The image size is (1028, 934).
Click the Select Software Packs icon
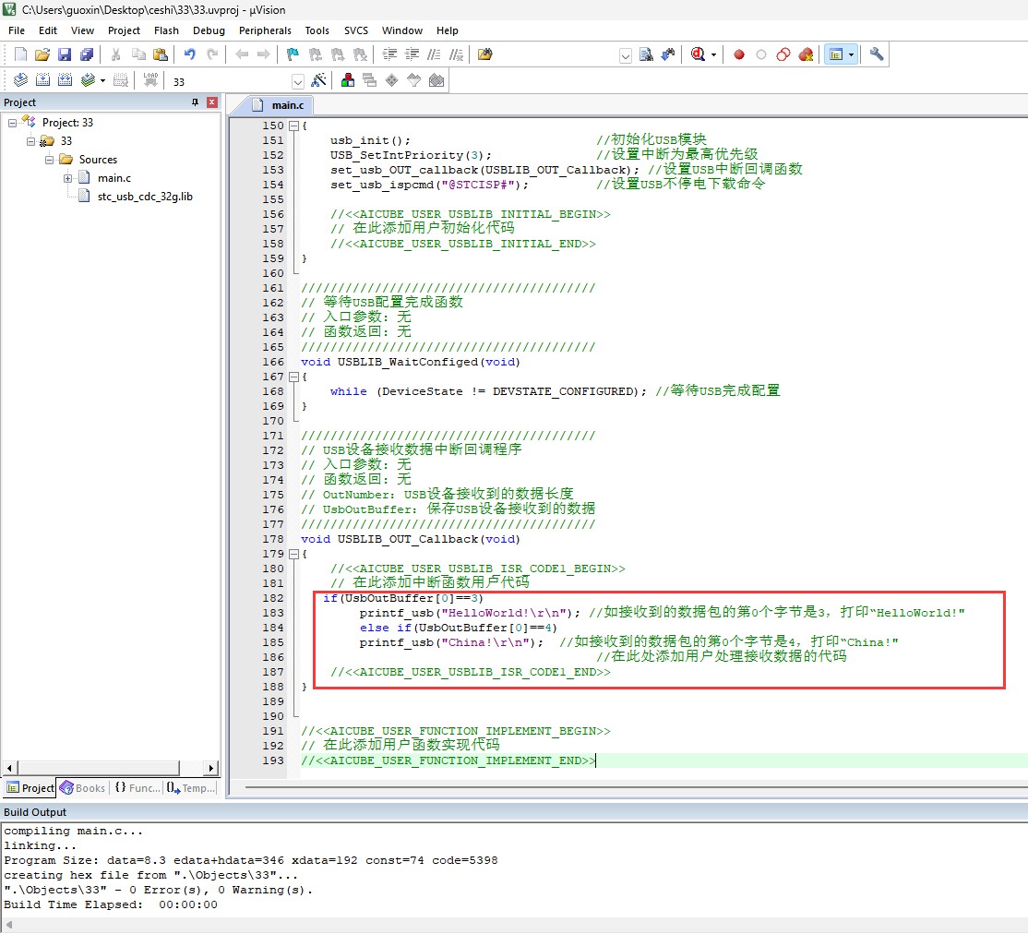point(414,80)
